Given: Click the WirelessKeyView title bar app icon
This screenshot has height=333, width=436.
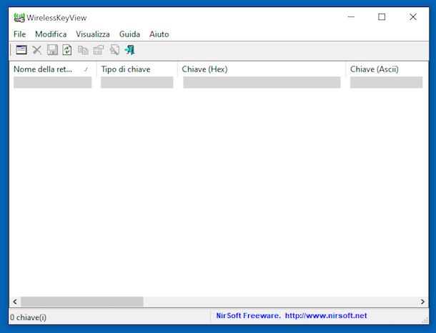Looking at the screenshot, I should click(19, 18).
